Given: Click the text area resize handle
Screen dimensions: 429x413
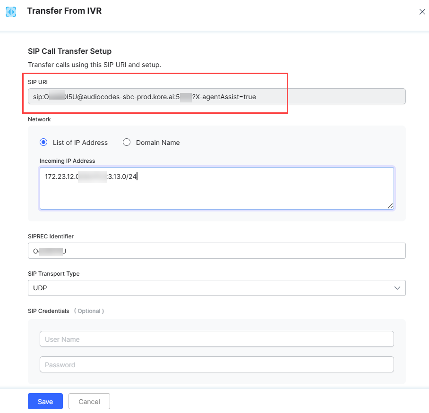Looking at the screenshot, I should pyautogui.click(x=390, y=206).
